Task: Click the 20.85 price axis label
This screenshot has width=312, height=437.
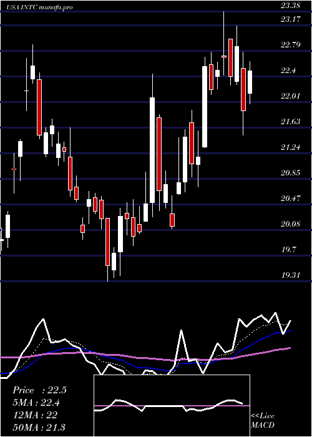Action: [290, 173]
